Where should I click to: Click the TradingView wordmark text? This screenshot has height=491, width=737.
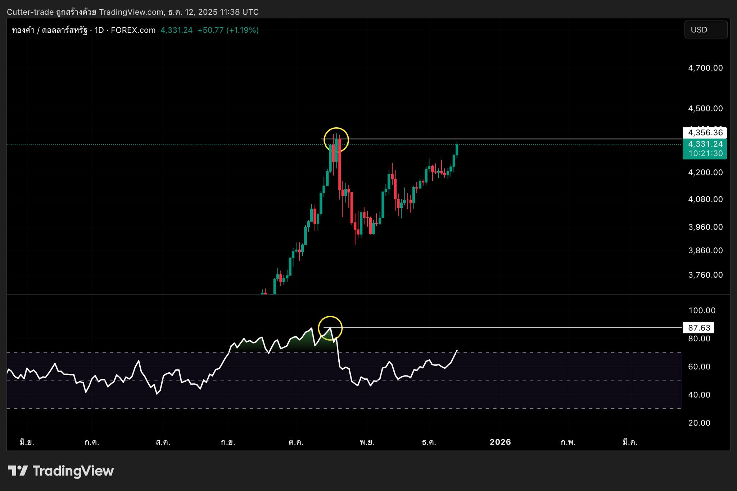(x=73, y=471)
